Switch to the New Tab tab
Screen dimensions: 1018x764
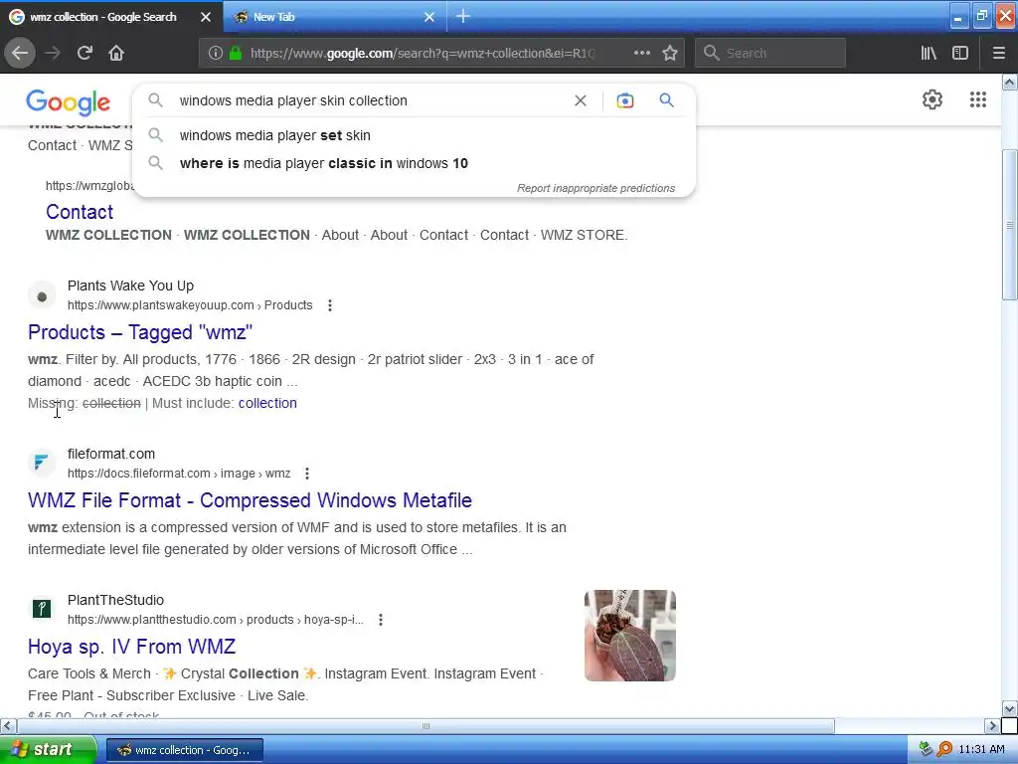coord(336,16)
